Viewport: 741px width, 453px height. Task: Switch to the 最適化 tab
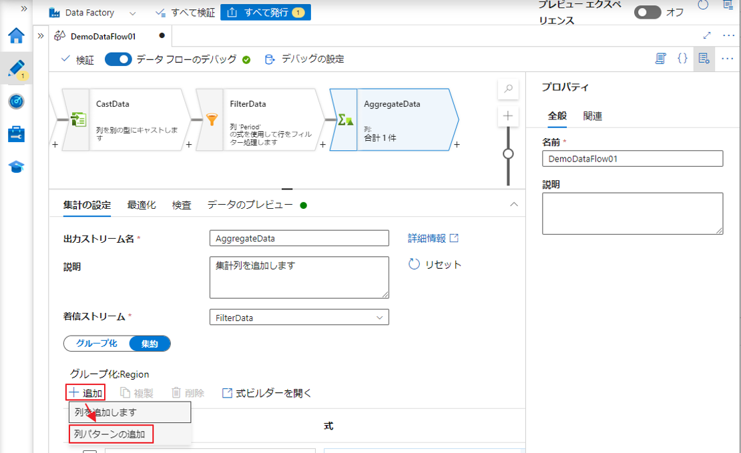tap(142, 205)
